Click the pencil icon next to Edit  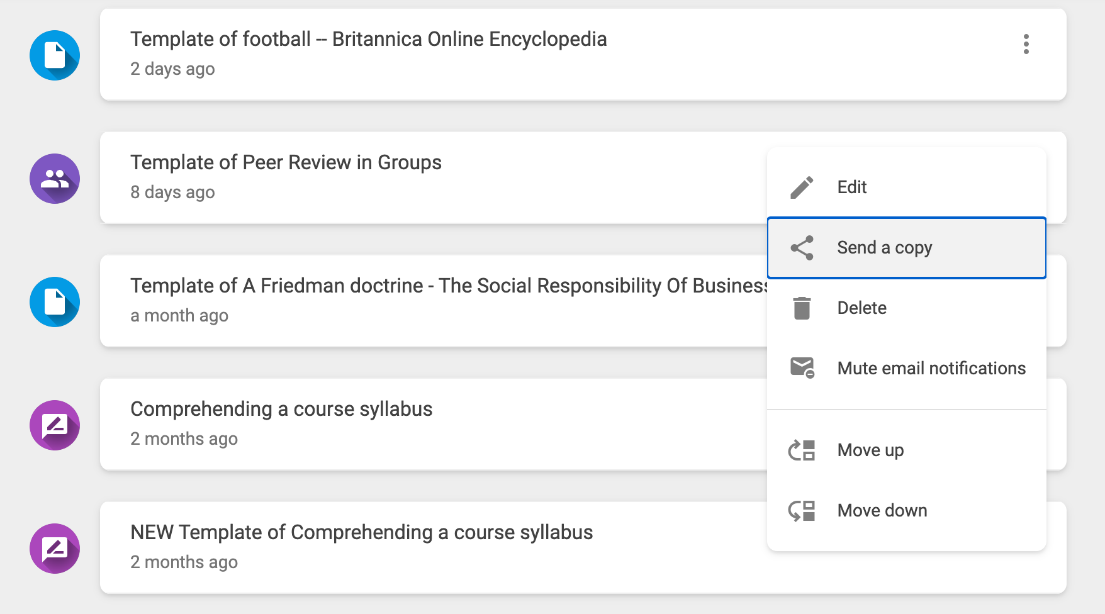[802, 187]
